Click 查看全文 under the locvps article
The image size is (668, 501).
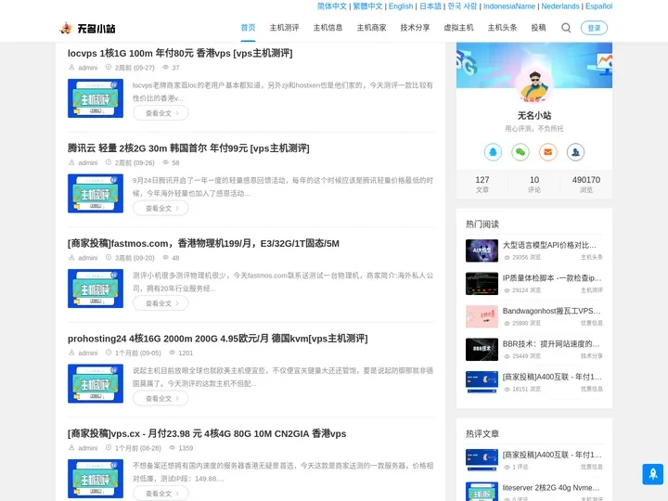click(161, 113)
